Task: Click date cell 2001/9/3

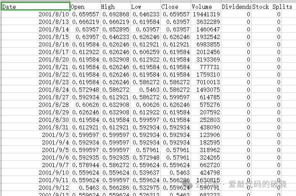Action: 36,134
